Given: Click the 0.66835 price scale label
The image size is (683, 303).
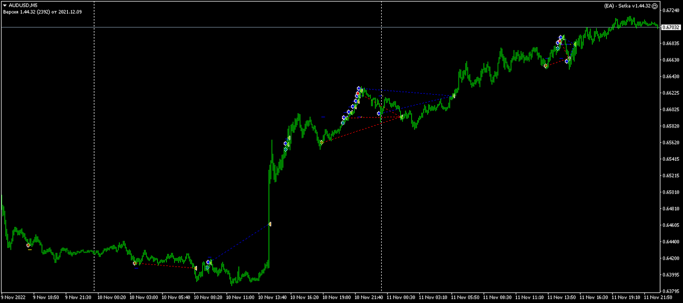Looking at the screenshot, I should point(671,43).
